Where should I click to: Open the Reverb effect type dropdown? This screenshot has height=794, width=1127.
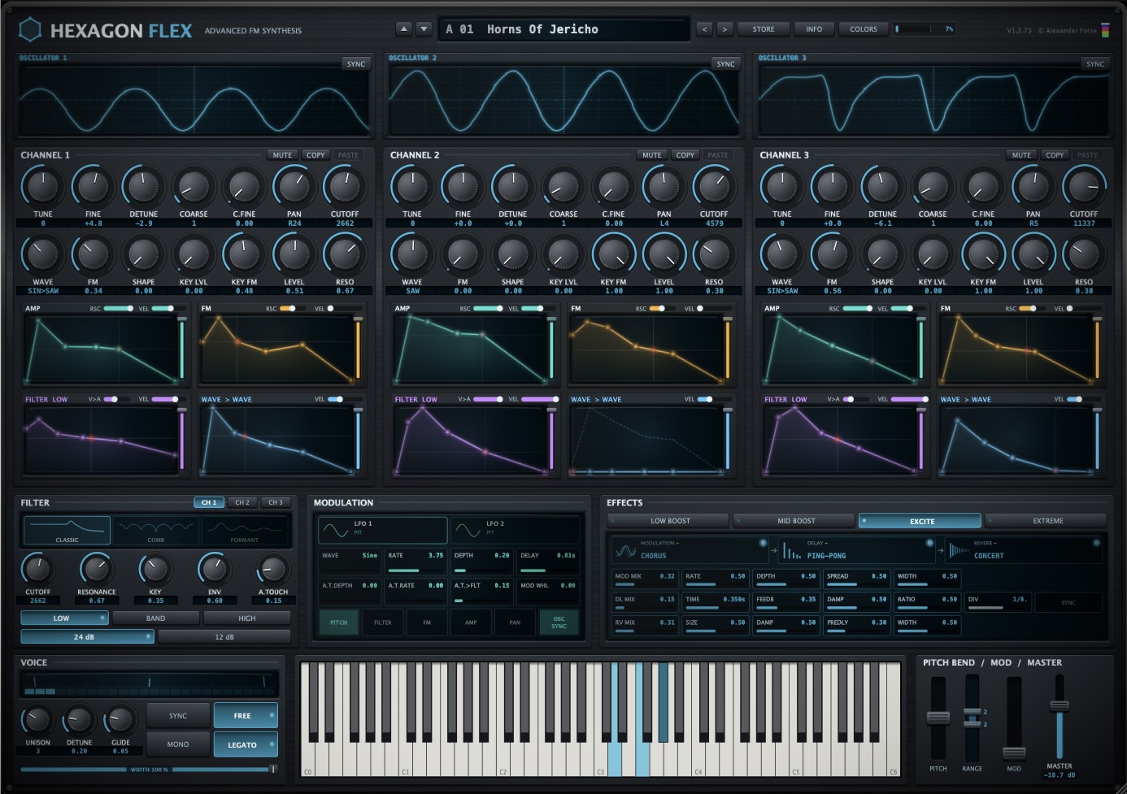[985, 543]
